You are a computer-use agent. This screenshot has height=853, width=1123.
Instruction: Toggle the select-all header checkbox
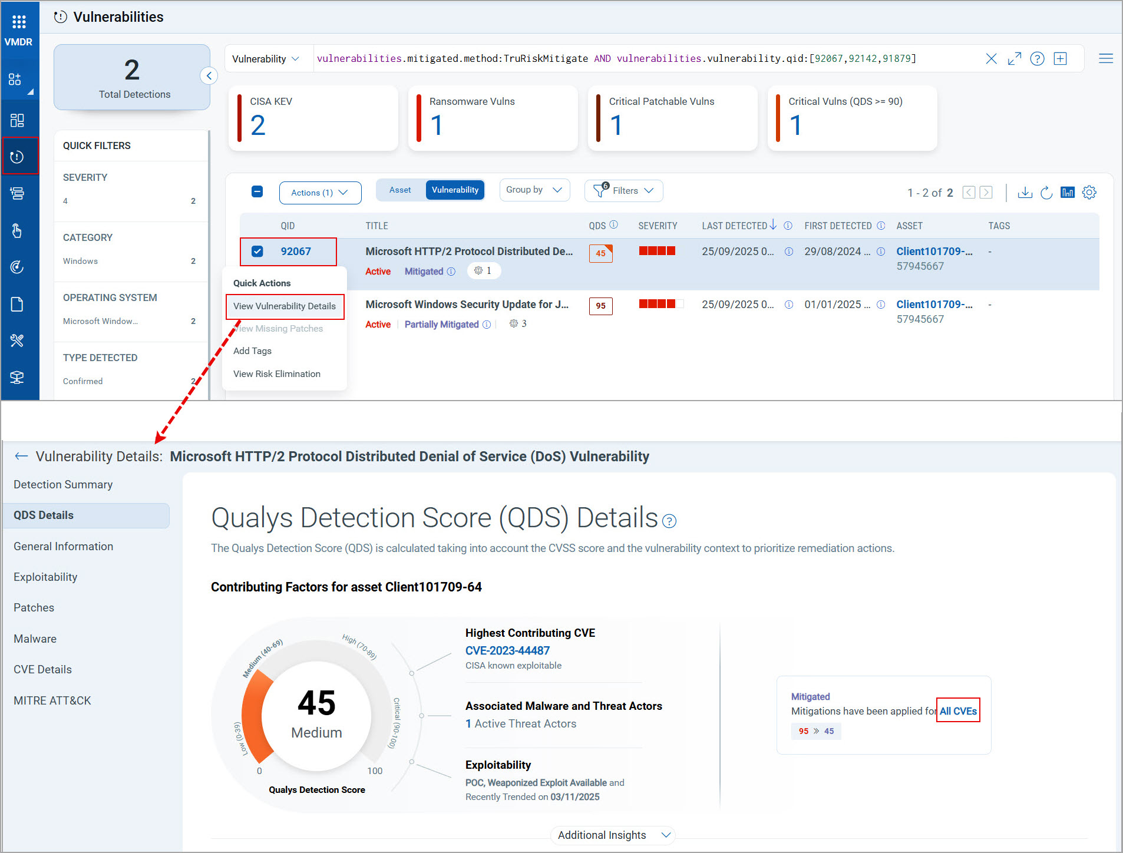257,191
